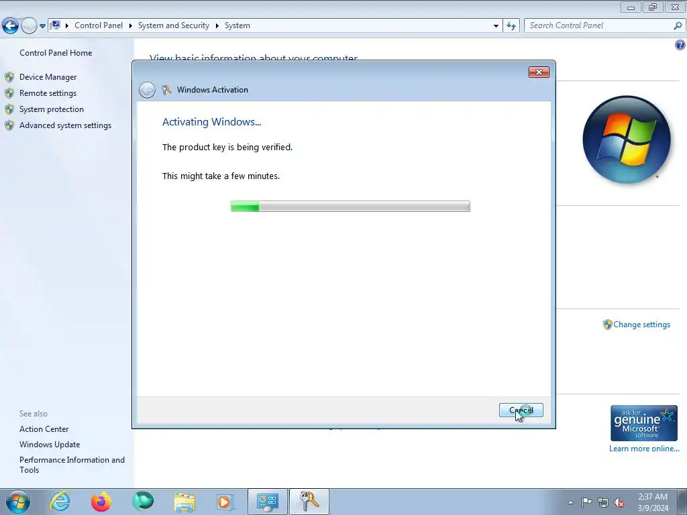Click the activation progress bar

(350, 207)
